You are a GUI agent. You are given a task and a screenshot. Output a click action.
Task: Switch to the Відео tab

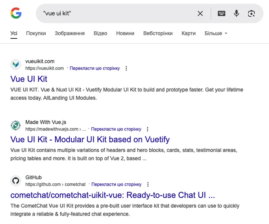coord(100,33)
